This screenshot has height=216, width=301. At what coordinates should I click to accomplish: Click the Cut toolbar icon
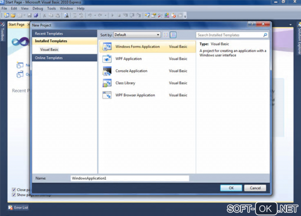pos(44,15)
